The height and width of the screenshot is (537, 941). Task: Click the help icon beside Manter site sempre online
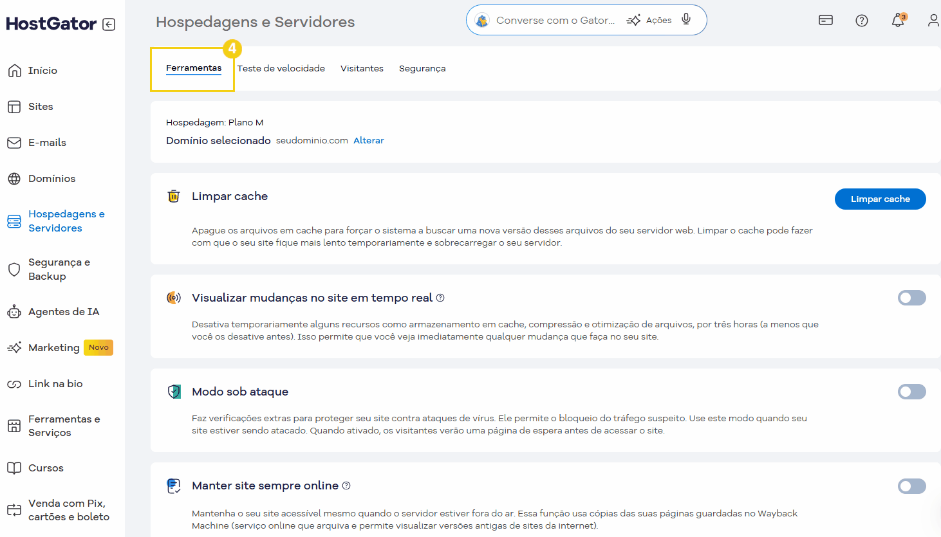click(346, 485)
